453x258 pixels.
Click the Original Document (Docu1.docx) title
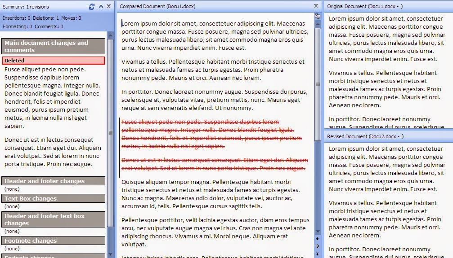pos(365,6)
